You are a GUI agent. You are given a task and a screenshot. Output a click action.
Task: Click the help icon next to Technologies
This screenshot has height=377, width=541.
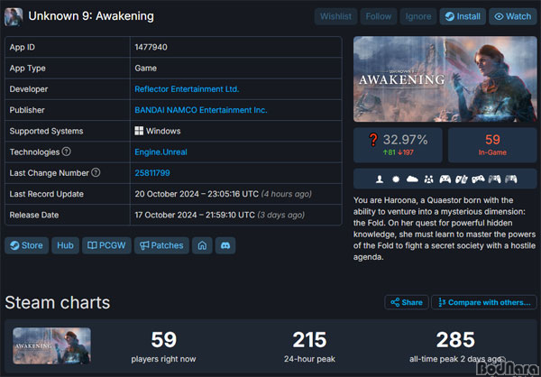pyautogui.click(x=67, y=152)
